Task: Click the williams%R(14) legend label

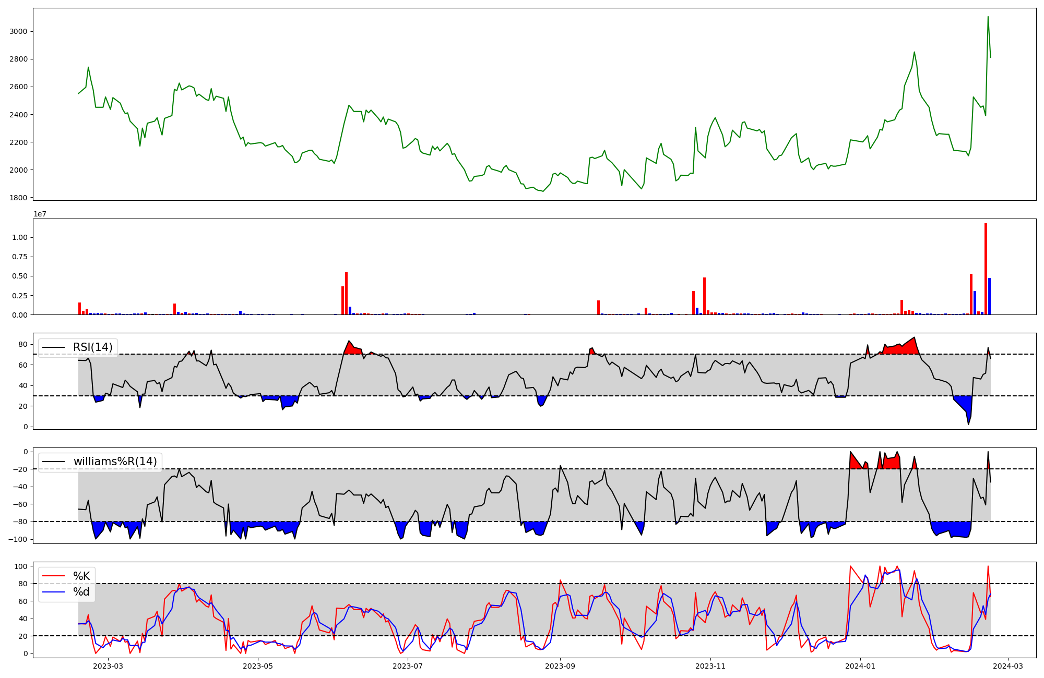Action: [x=115, y=462]
